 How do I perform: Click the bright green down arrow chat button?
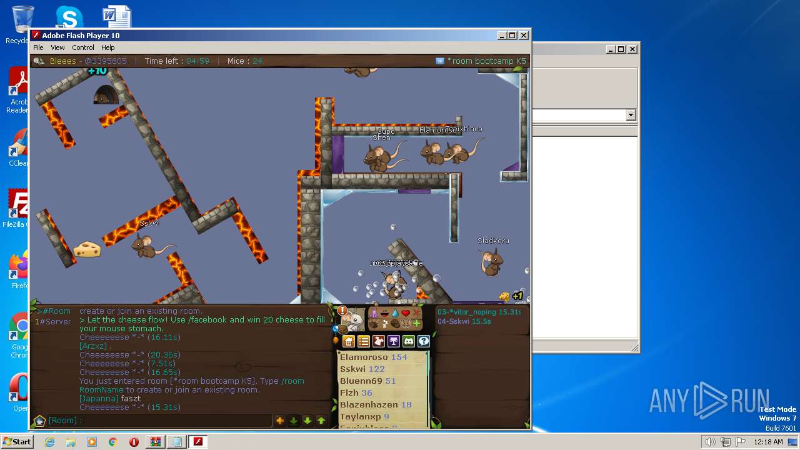(x=307, y=421)
